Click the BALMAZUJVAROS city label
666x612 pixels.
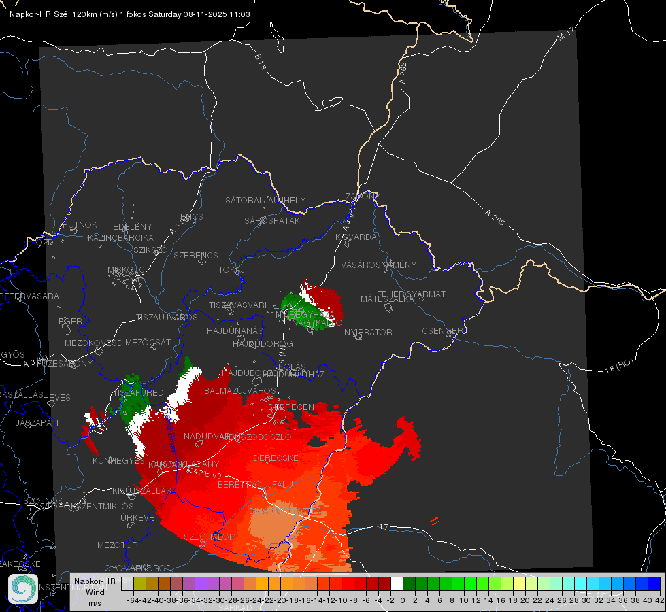point(240,390)
